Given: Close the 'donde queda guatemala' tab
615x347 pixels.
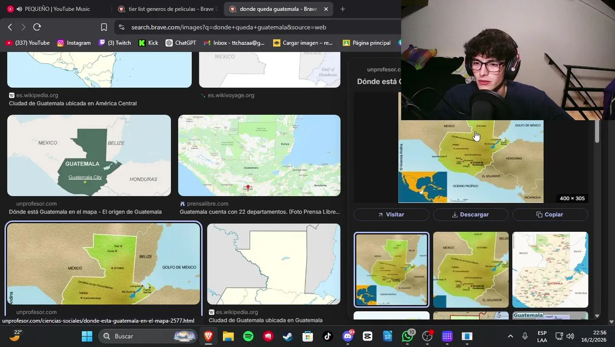Looking at the screenshot, I should [x=326, y=9].
